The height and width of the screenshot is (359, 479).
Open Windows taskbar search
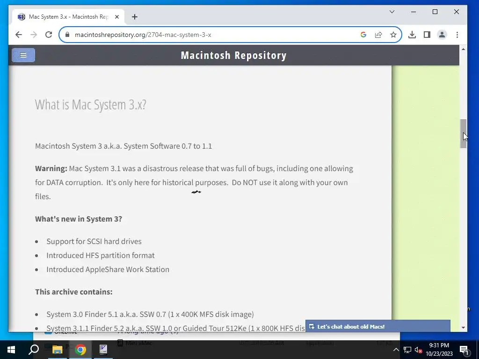(x=34, y=350)
